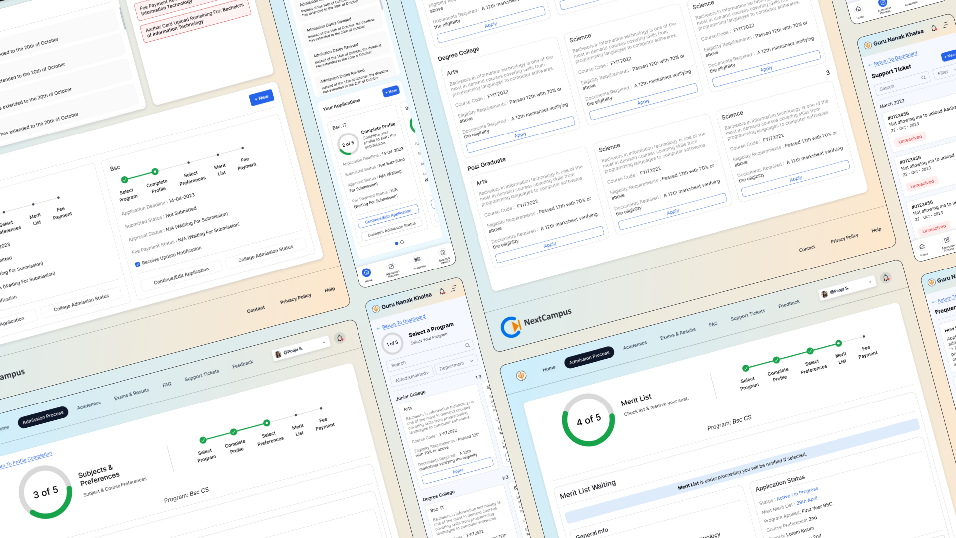Tap Admission Process icon in Your Applications mobile nav
The image size is (956, 538).
click(391, 267)
